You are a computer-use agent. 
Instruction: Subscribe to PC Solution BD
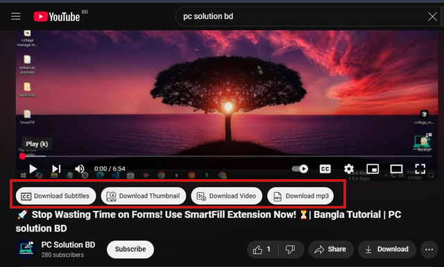(x=130, y=249)
